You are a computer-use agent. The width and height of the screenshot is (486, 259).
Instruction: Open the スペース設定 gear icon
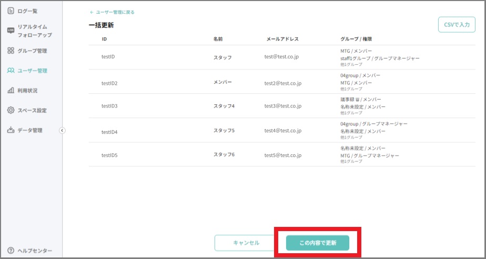pos(11,110)
